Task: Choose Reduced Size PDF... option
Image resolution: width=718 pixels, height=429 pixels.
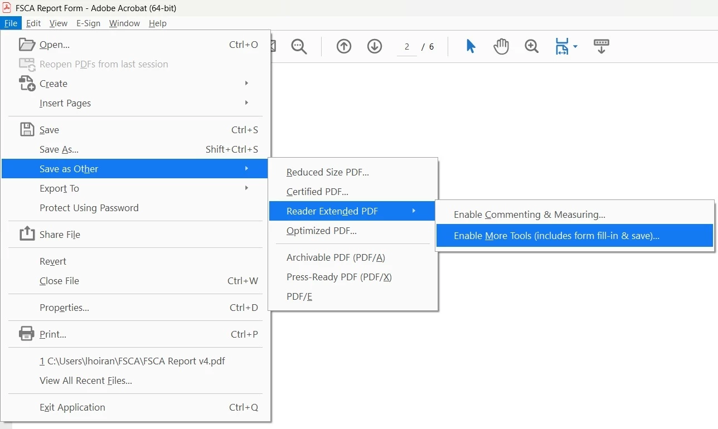Action: tap(352, 172)
